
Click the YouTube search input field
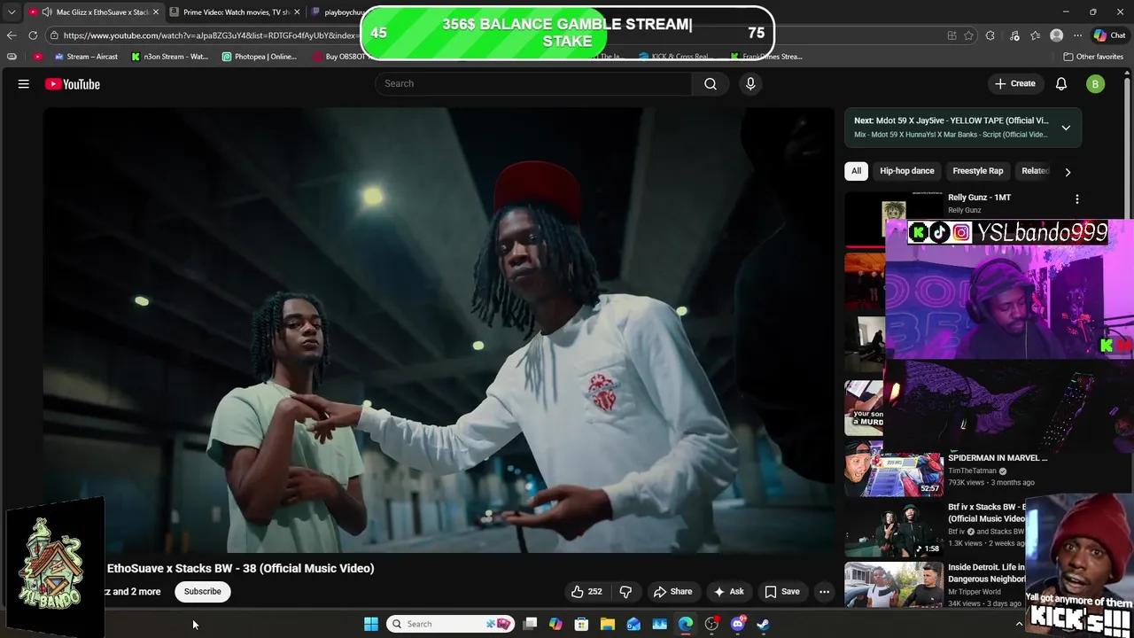(x=533, y=83)
